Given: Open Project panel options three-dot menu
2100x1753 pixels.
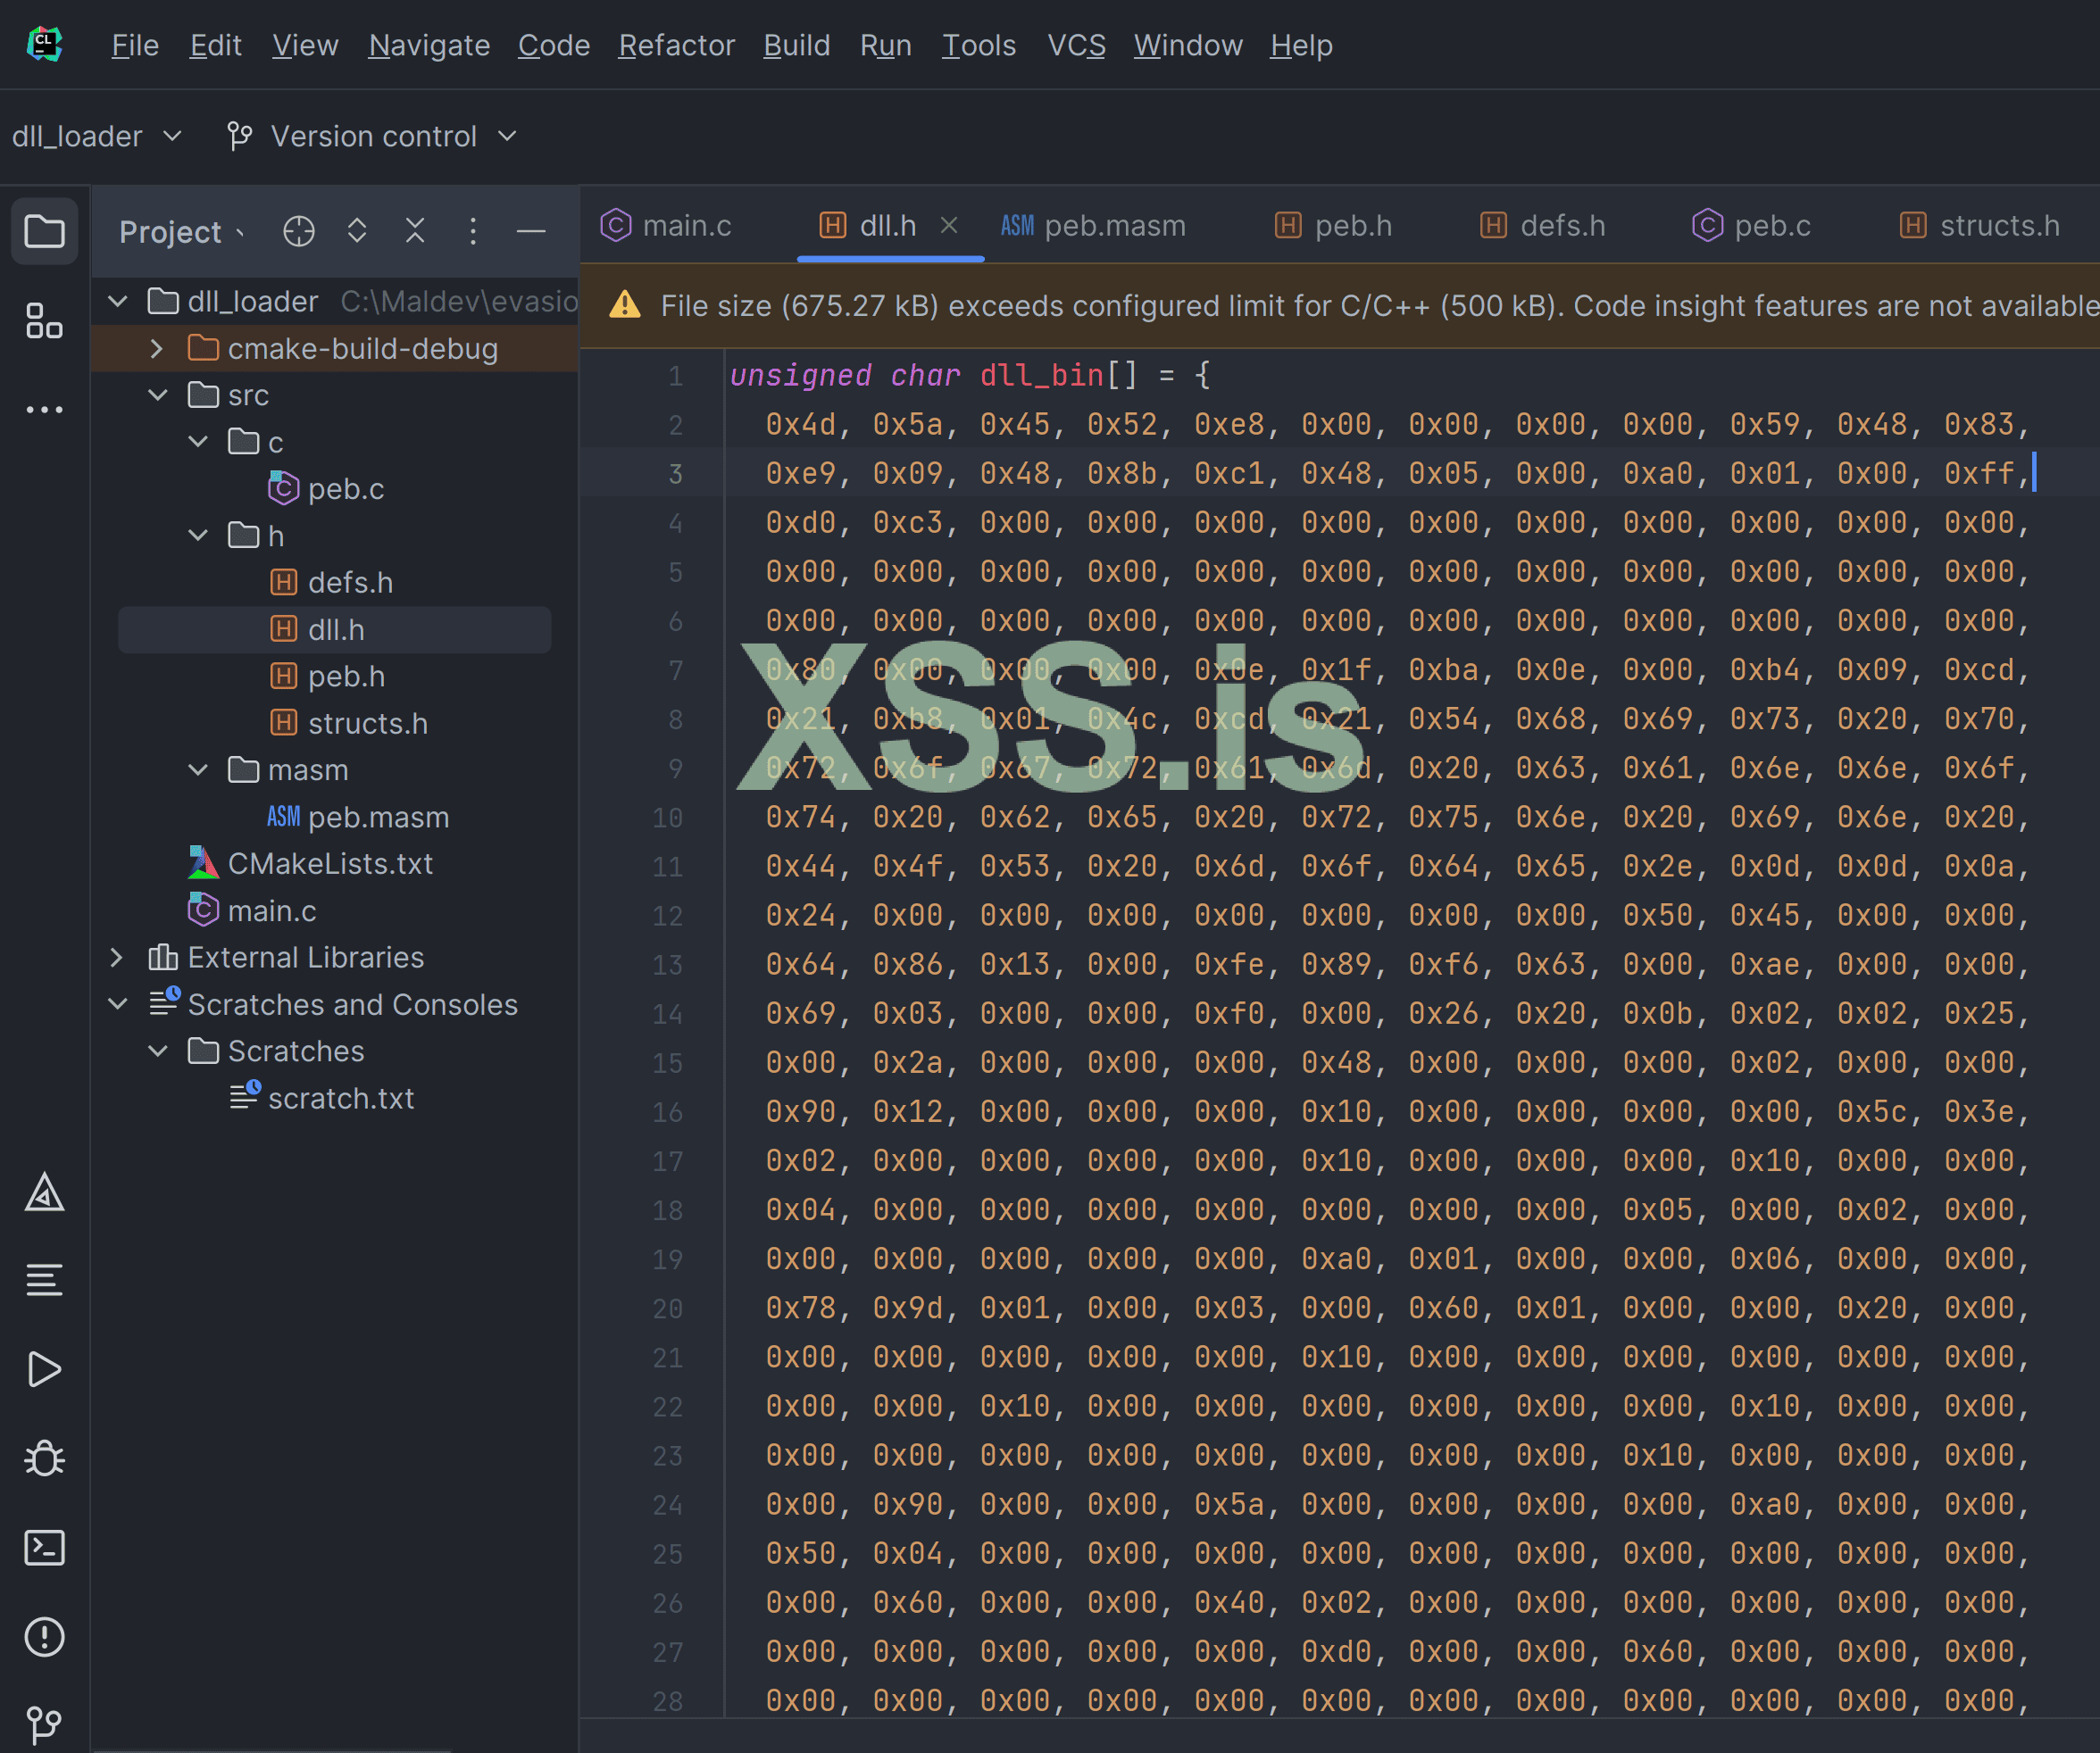Looking at the screenshot, I should pos(473,232).
